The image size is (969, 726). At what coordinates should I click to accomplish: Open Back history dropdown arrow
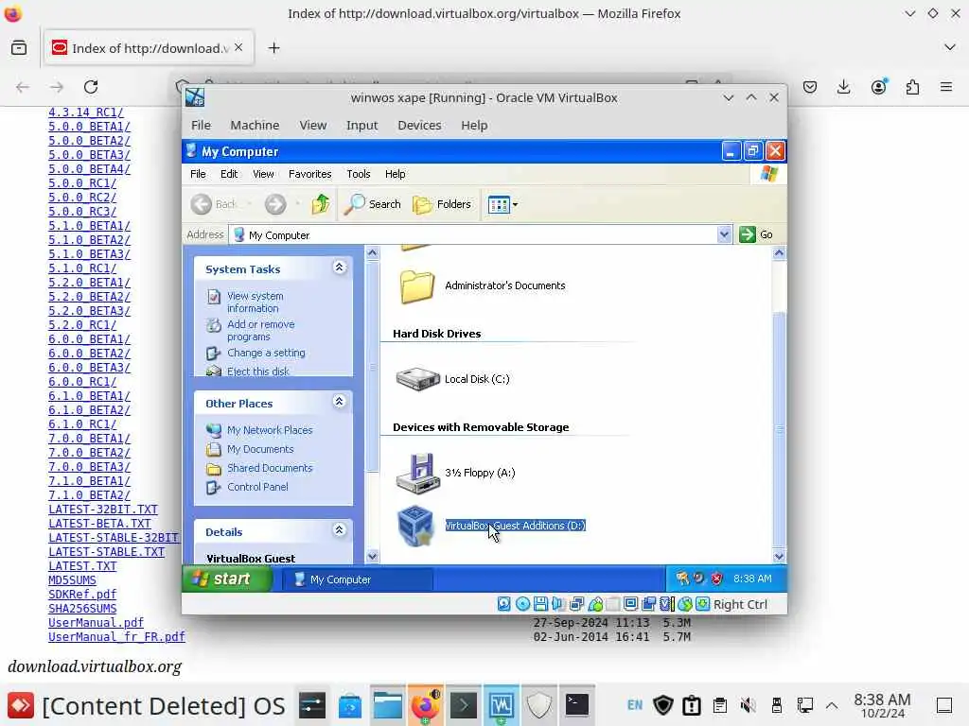250,204
